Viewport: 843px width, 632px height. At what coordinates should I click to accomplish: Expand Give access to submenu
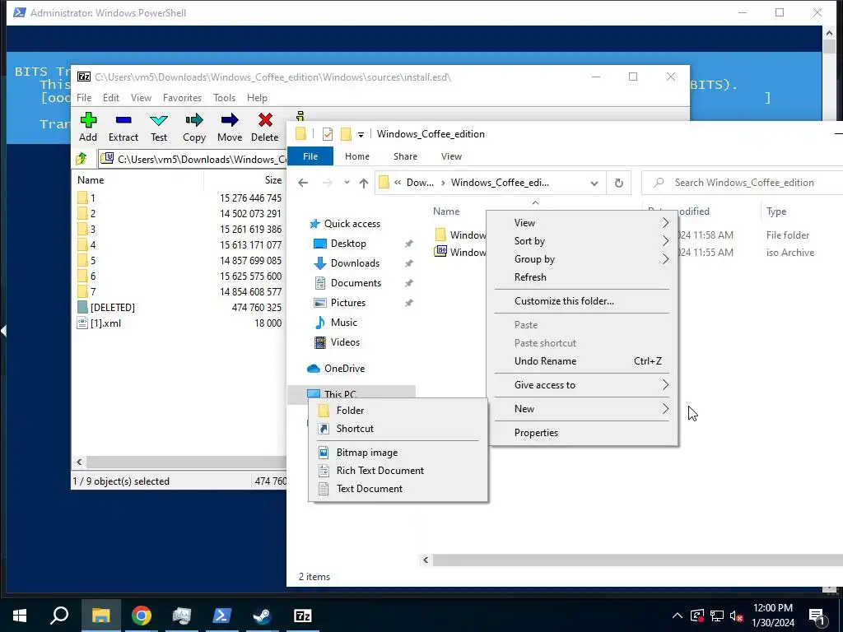(582, 385)
